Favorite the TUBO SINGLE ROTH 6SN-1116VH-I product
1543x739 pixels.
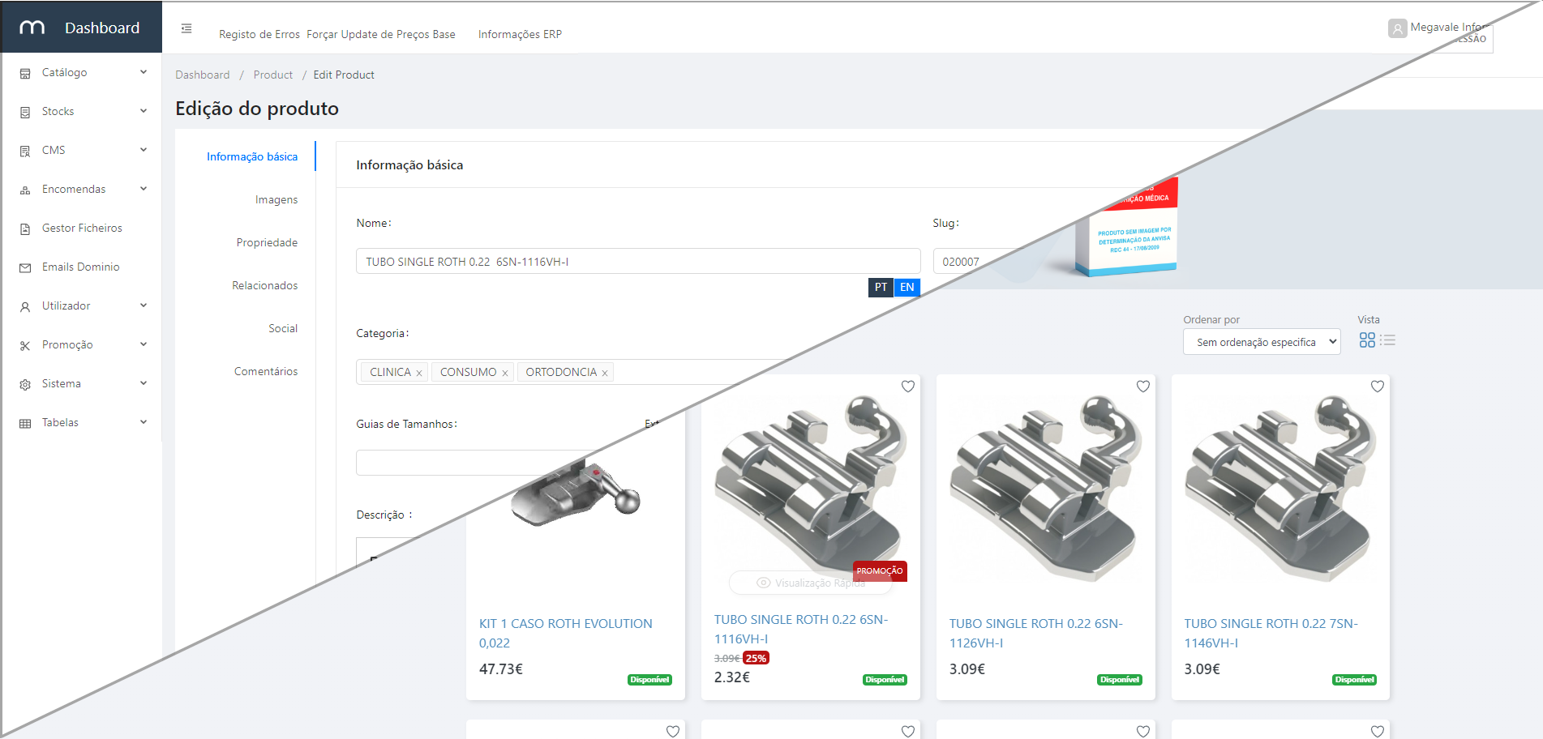[908, 387]
